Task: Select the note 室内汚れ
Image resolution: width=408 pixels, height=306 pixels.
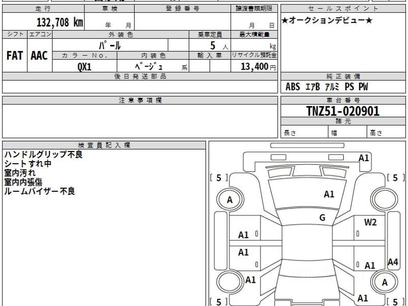Action: (x=20, y=173)
